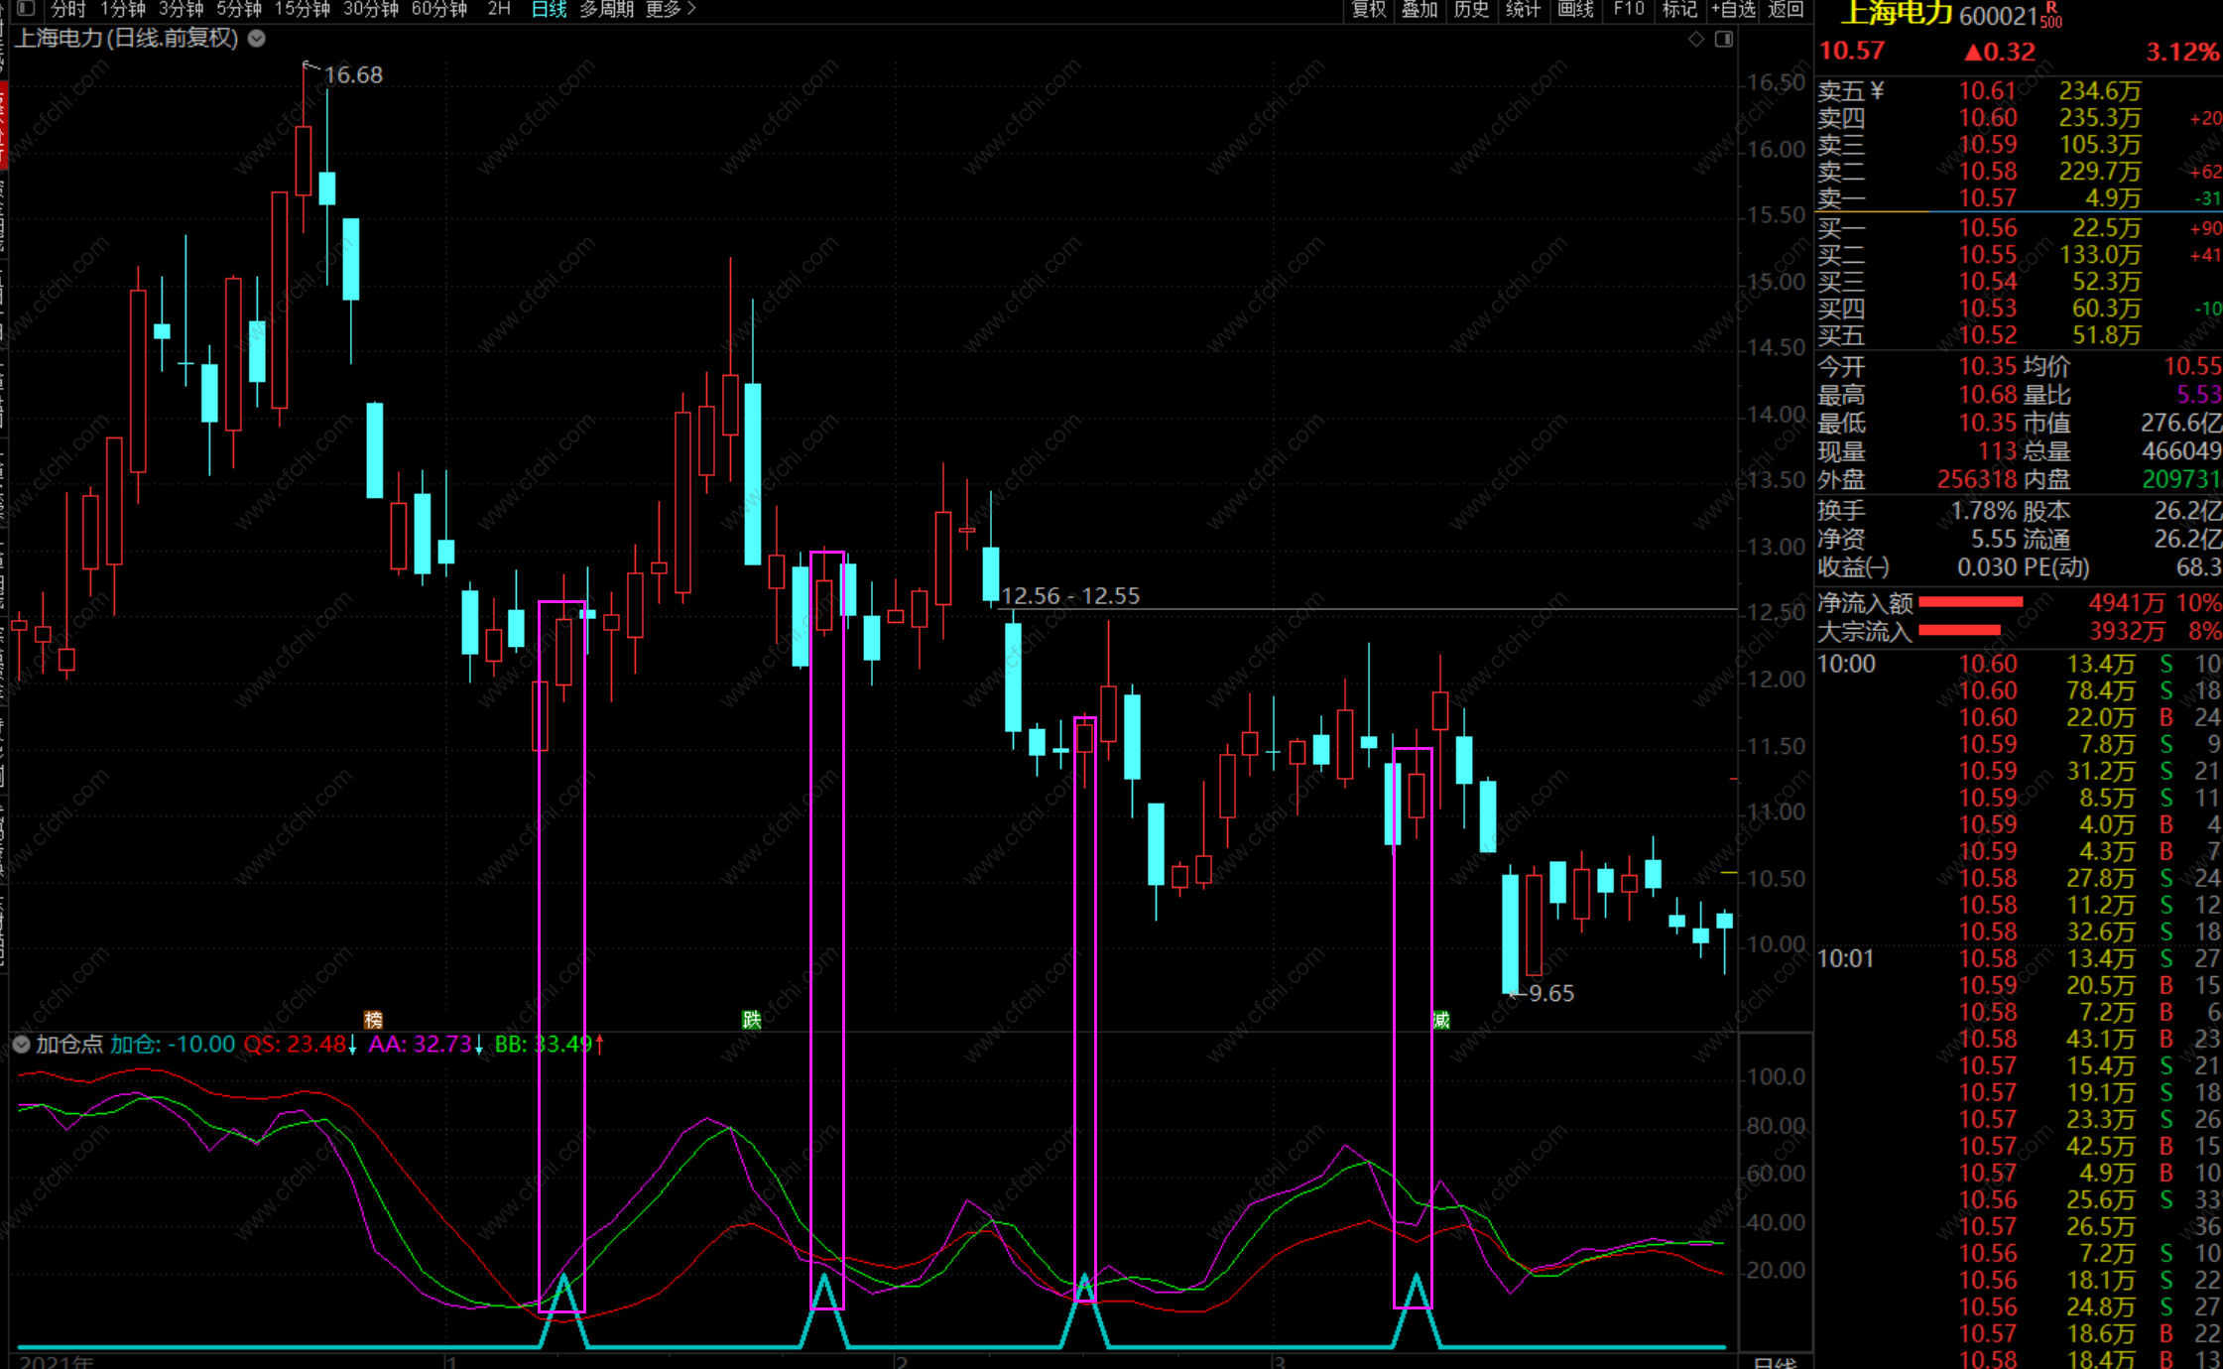The height and width of the screenshot is (1369, 2223).
Task: Open the 分时 intraday view tab
Action: [x=68, y=9]
